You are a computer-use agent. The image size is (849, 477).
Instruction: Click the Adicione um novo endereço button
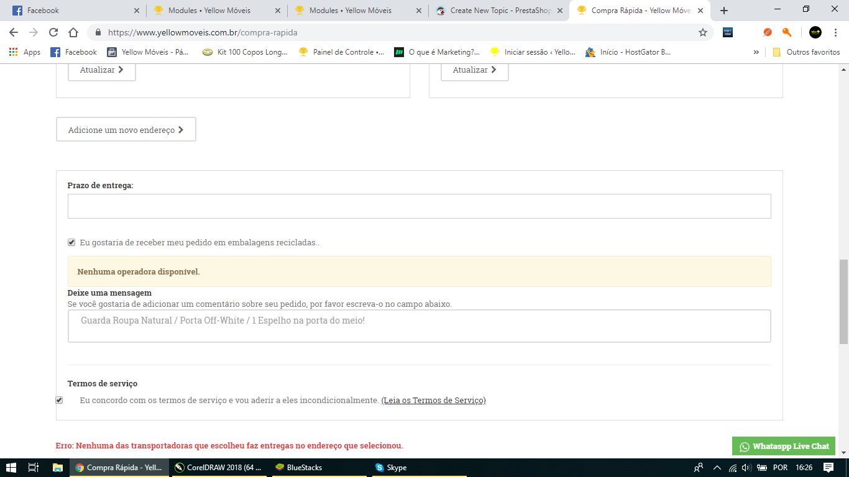(x=126, y=130)
